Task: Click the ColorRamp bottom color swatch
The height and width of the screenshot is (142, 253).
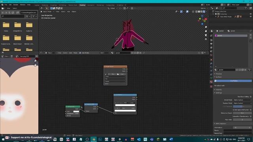Action: [x=125, y=110]
